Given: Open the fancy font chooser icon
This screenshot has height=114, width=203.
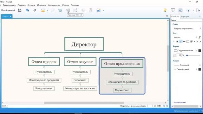Looking at the screenshot, I should pyautogui.click(x=200, y=37).
